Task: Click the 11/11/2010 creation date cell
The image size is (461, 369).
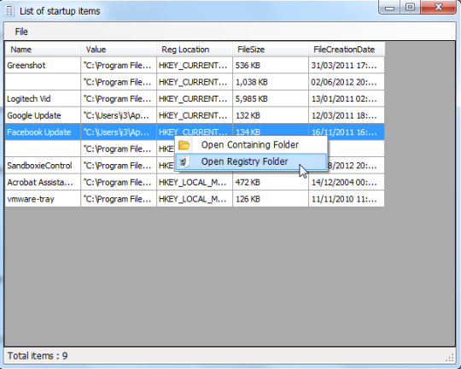Action: point(347,199)
